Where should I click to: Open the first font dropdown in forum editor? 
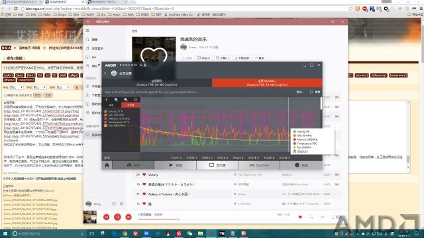point(17,87)
